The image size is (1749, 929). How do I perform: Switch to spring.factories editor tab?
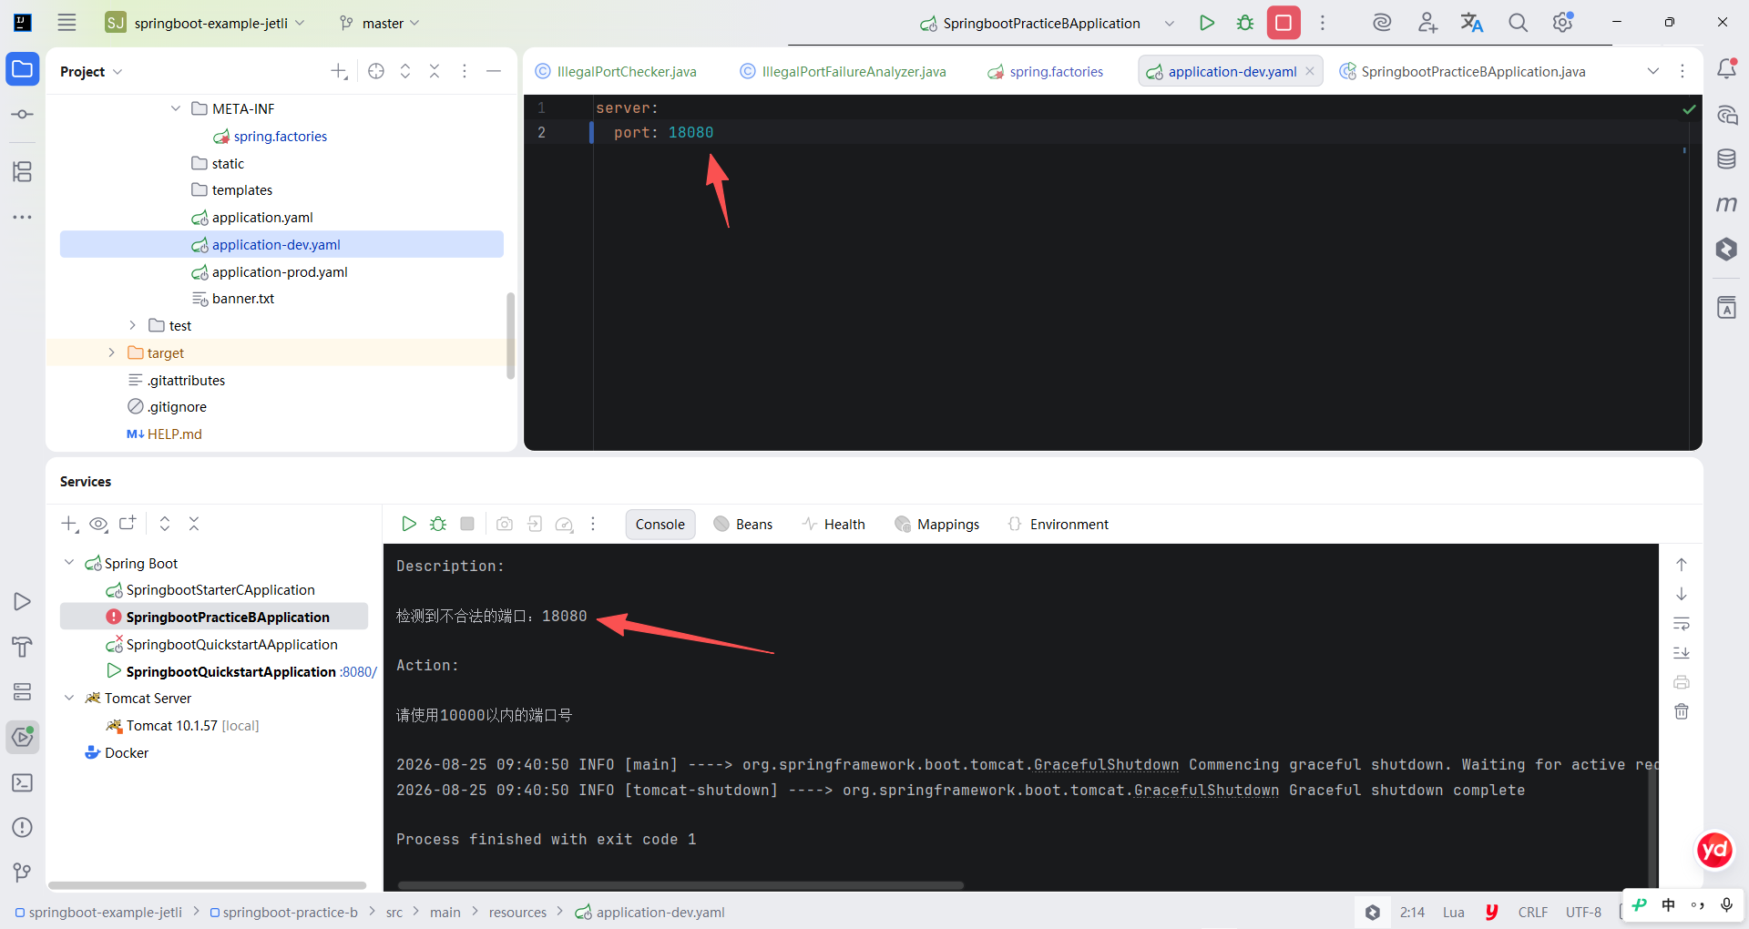(x=1046, y=71)
